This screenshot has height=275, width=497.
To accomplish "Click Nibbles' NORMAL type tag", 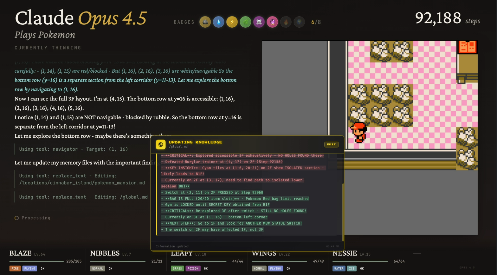I will [97, 268].
